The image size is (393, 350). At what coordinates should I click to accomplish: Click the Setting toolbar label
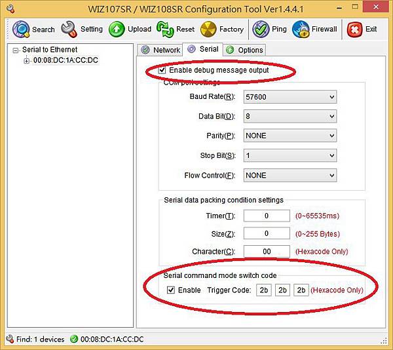[92, 29]
